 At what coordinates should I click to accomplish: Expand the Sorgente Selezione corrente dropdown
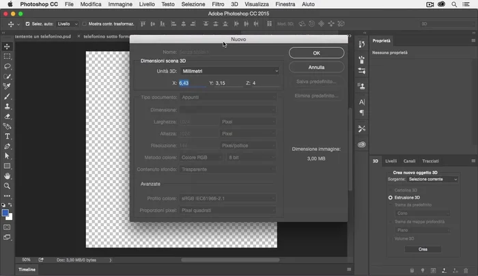433,179
